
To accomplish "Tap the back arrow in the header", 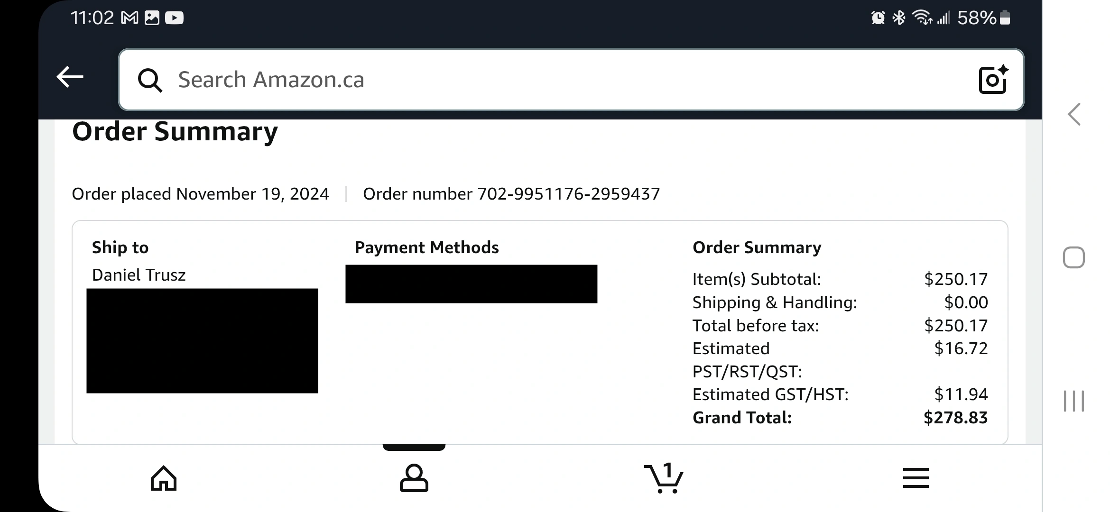I will pyautogui.click(x=70, y=77).
